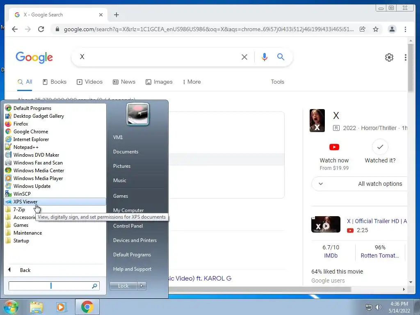This screenshot has height=315, width=420.
Task: Open Games in the right Start menu pane
Action: click(x=121, y=196)
